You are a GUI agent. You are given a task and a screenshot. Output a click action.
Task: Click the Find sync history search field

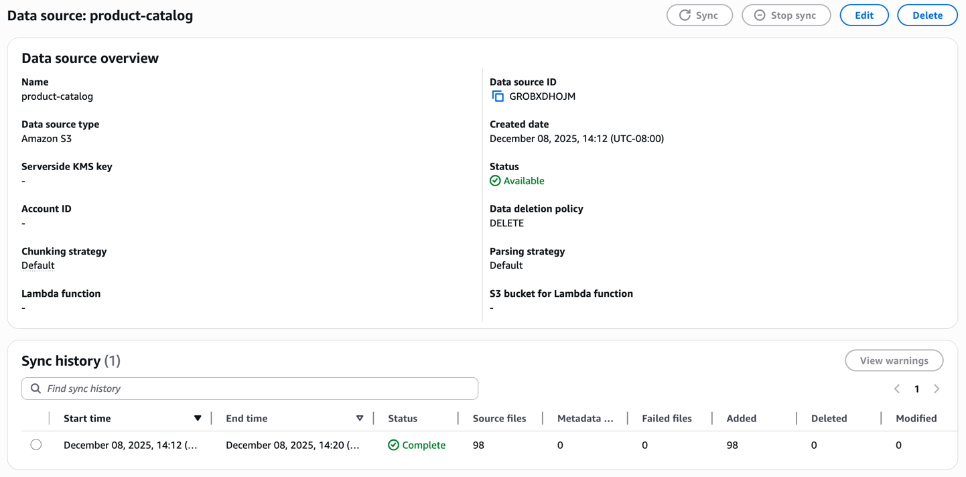pyautogui.click(x=258, y=389)
